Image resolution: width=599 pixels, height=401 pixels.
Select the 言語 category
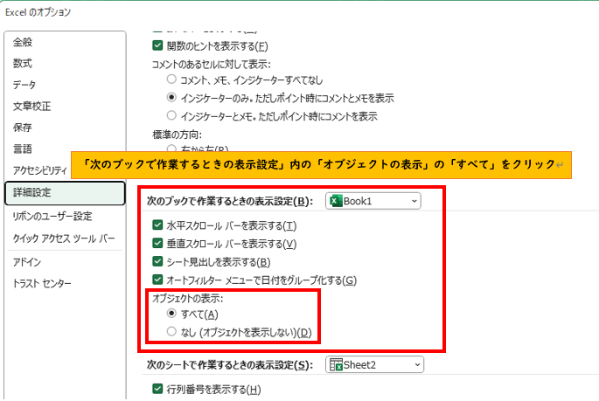tap(23, 149)
